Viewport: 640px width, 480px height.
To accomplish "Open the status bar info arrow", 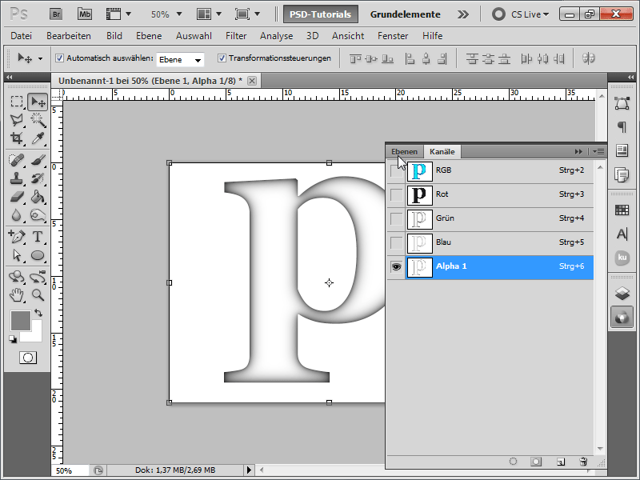I will click(249, 470).
